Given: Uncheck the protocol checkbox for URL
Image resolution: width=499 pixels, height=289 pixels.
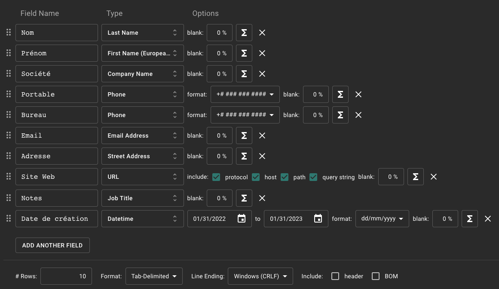Looking at the screenshot, I should (x=216, y=177).
